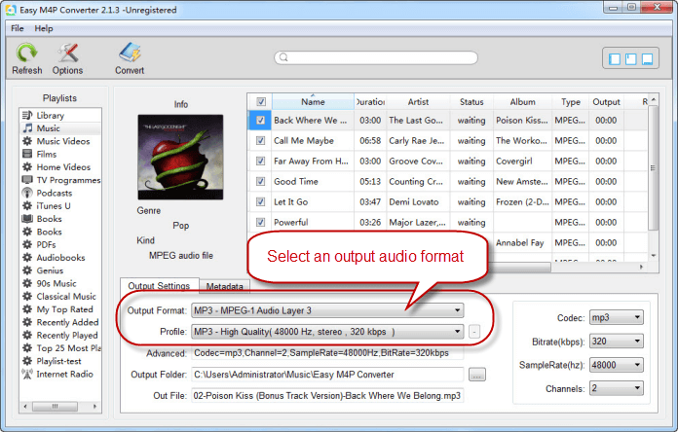Click the search box in the toolbar
This screenshot has height=432, width=678.
tap(376, 57)
